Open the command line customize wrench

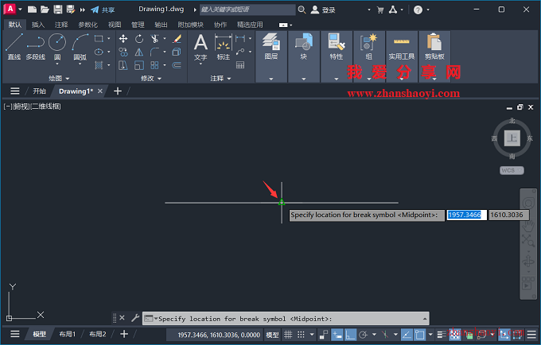coord(135,318)
